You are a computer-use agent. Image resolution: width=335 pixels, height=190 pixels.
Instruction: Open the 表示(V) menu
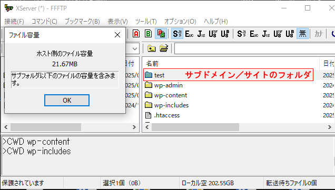[117, 22]
